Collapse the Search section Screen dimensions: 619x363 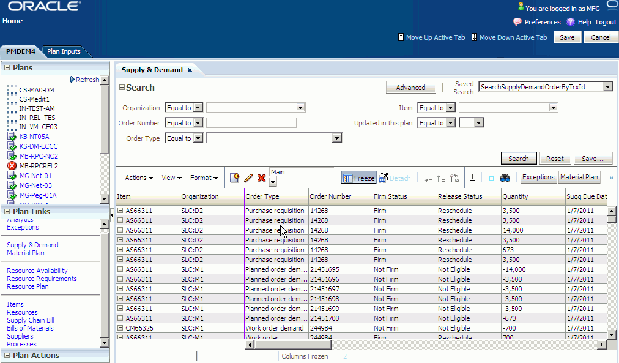pos(122,88)
